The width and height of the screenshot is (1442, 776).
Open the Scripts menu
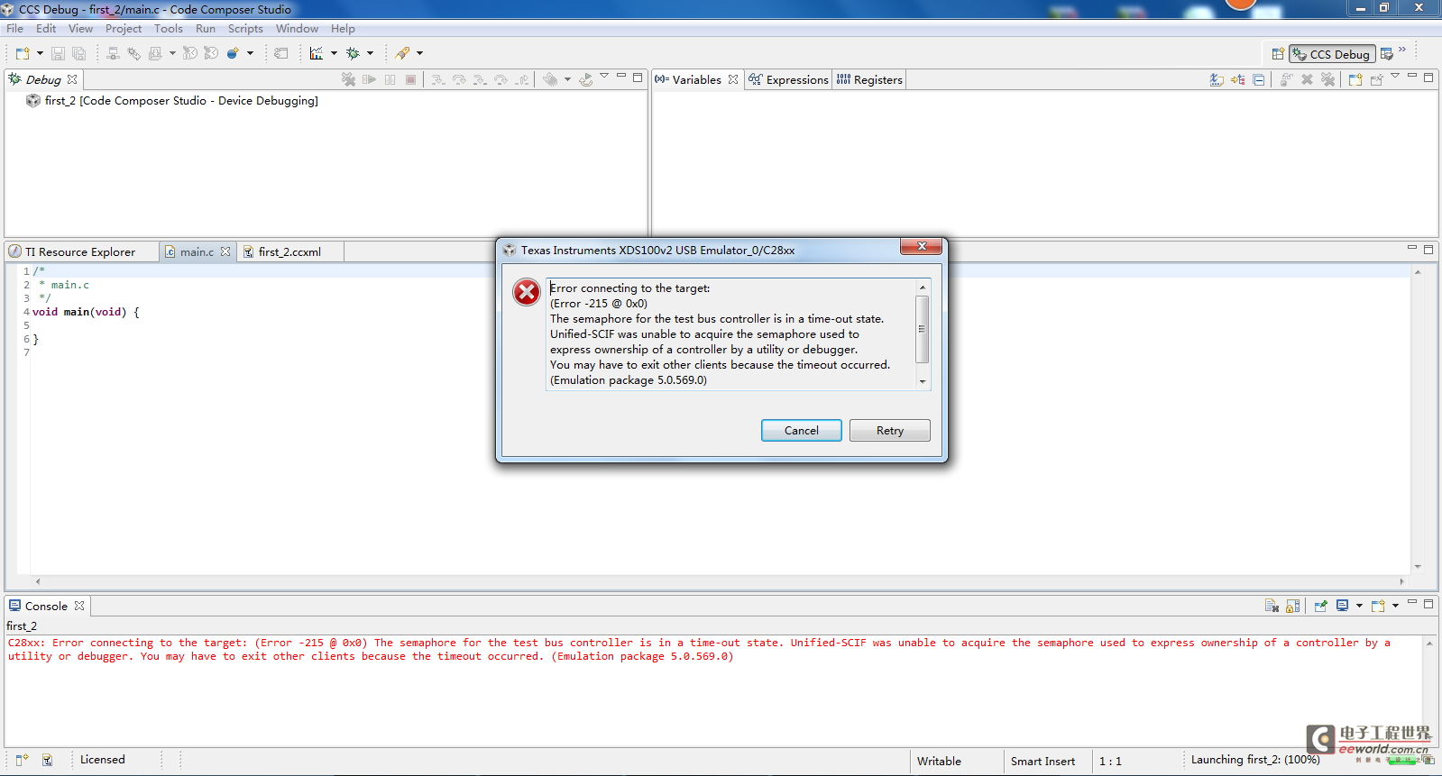245,29
